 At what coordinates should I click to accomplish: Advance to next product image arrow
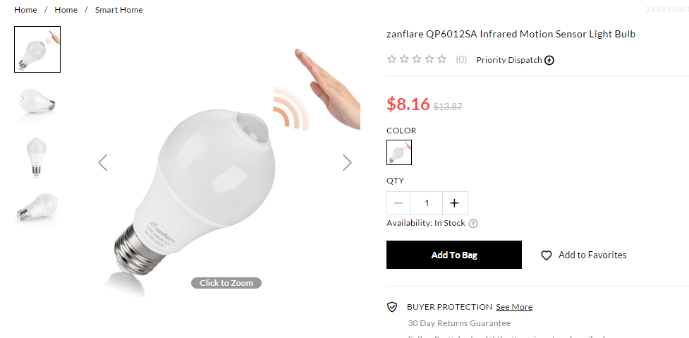tap(347, 162)
